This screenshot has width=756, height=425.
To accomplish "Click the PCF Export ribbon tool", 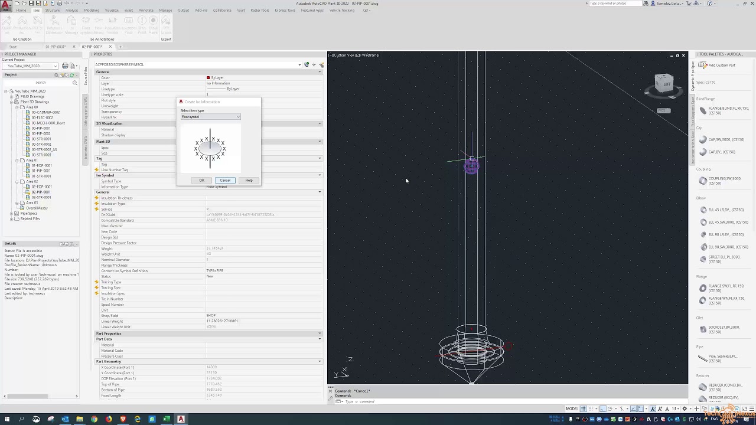I will (166, 25).
